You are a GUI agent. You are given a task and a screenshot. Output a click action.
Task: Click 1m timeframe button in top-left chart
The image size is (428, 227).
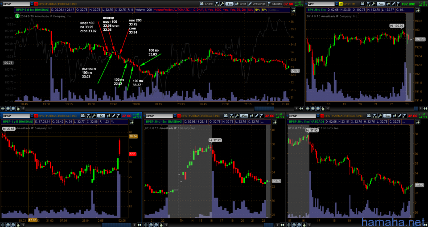(230, 4)
